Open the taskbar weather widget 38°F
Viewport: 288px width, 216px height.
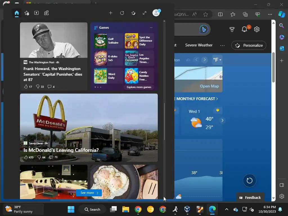pyautogui.click(x=23, y=209)
